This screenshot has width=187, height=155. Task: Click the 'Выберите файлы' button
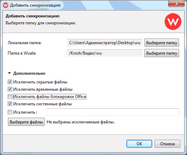pyautogui.click(x=26, y=122)
